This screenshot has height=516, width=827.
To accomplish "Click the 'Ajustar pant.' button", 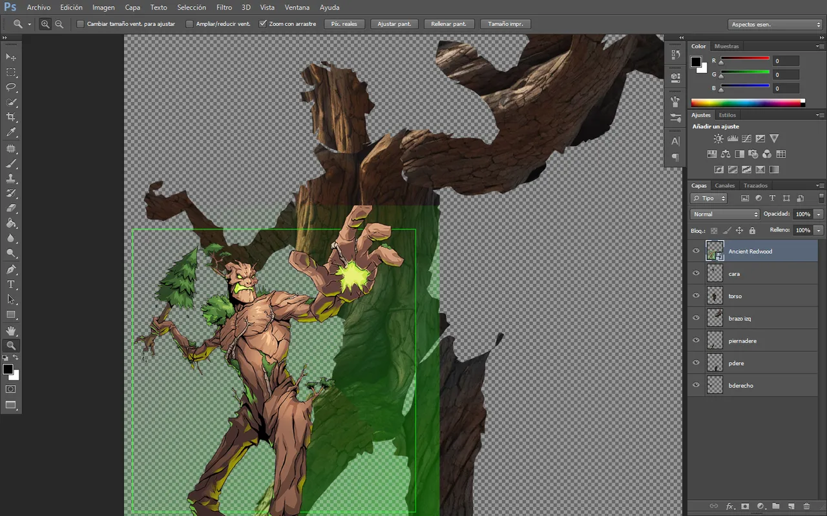I will click(x=394, y=24).
